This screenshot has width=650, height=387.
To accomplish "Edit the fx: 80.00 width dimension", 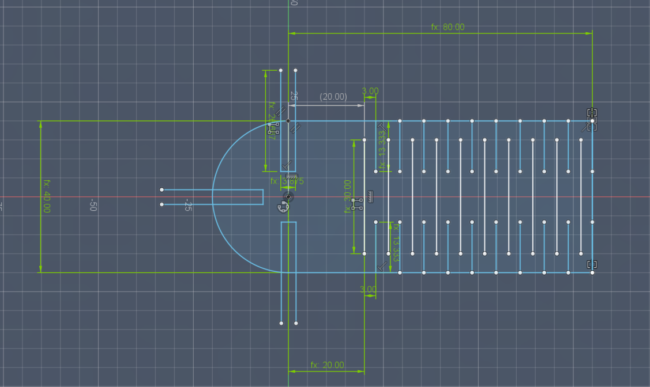I will coord(448,26).
